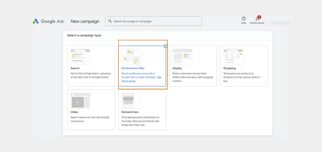The image size is (322, 152).
Task: Click the Performance Max illustration thumbnail
Action: 131,57
